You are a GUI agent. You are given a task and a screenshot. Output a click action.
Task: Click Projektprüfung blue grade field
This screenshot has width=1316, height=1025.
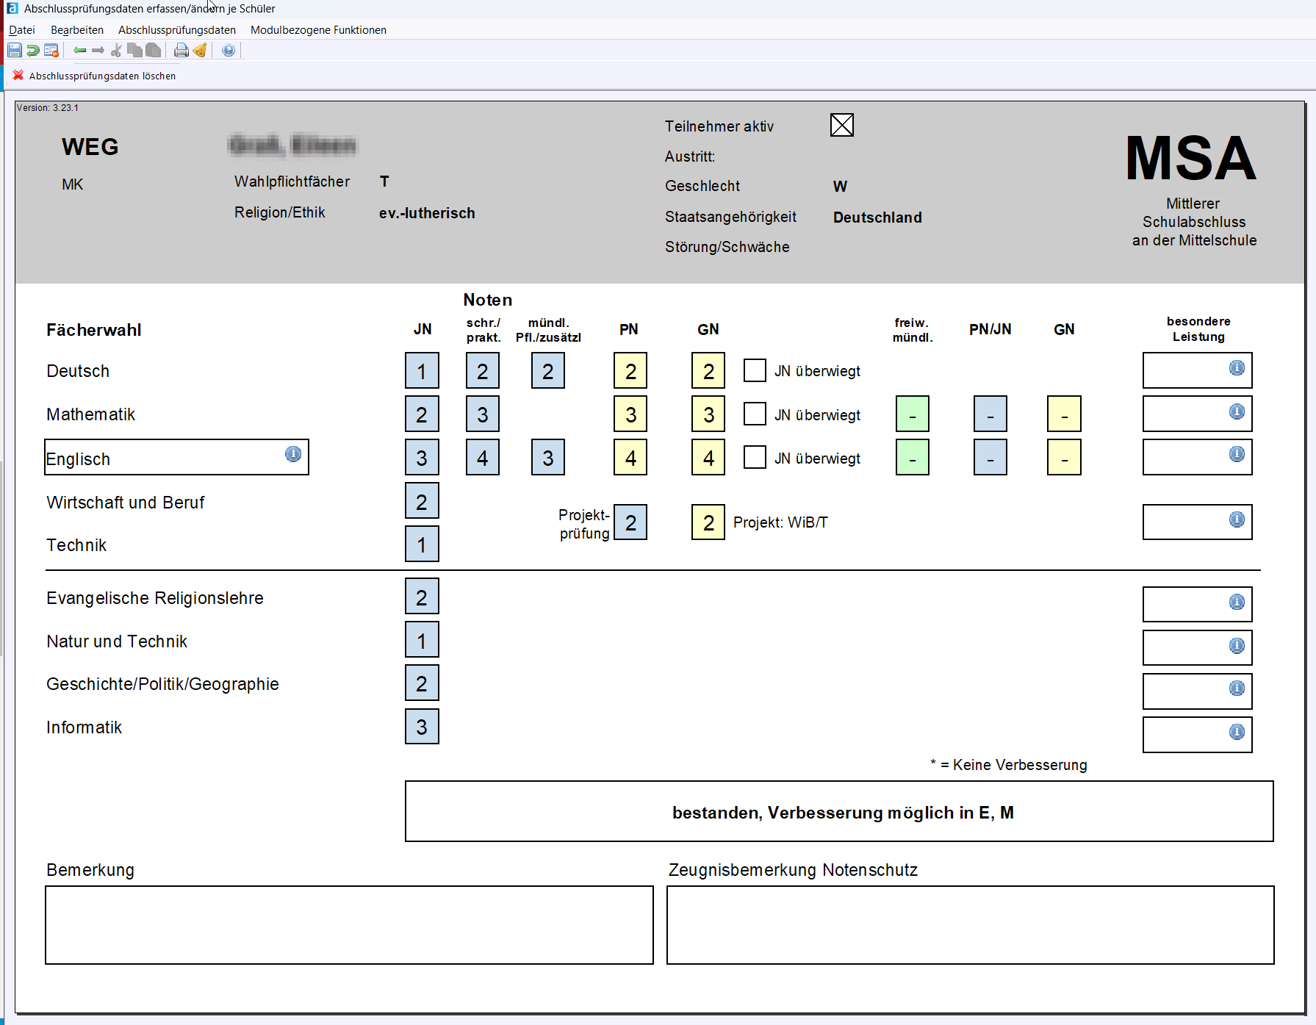[x=630, y=522]
